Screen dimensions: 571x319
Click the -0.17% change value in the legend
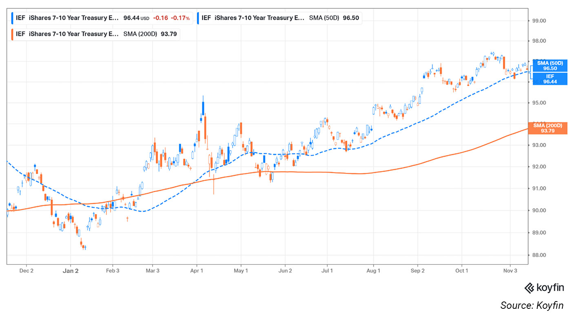[x=181, y=18]
